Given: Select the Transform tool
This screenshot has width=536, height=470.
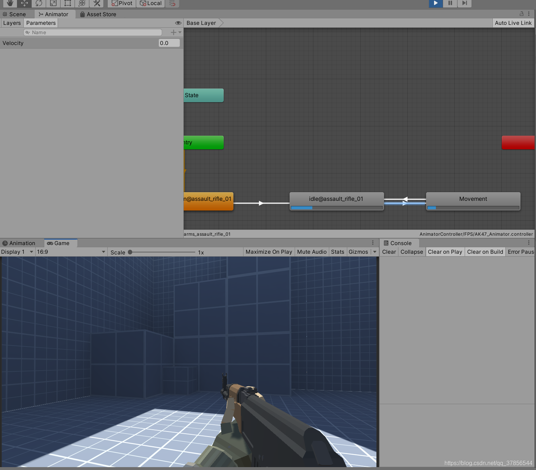Looking at the screenshot, I should (x=82, y=3).
